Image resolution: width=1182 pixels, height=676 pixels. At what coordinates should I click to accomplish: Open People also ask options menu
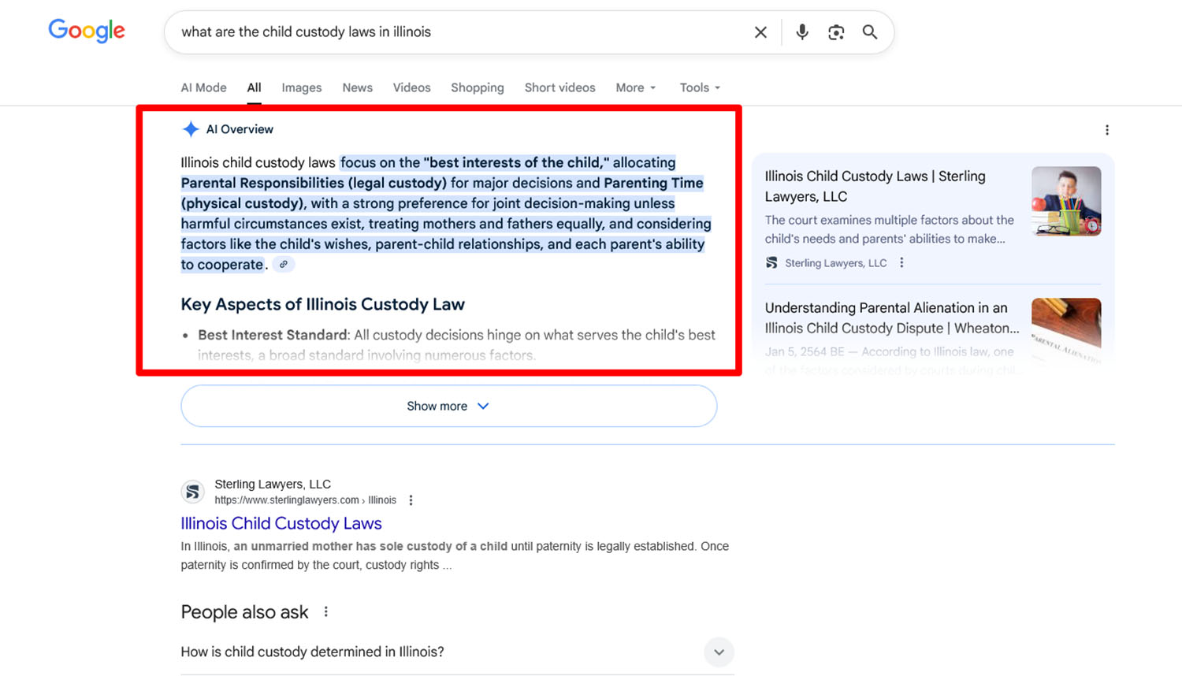[326, 612]
